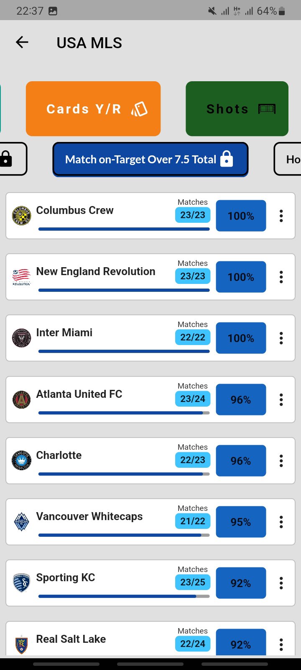Switch to Cards Y/R category

[x=93, y=109]
